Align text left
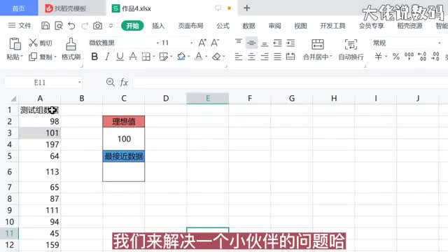The height and width of the screenshot is (252, 448). [x=239, y=57]
